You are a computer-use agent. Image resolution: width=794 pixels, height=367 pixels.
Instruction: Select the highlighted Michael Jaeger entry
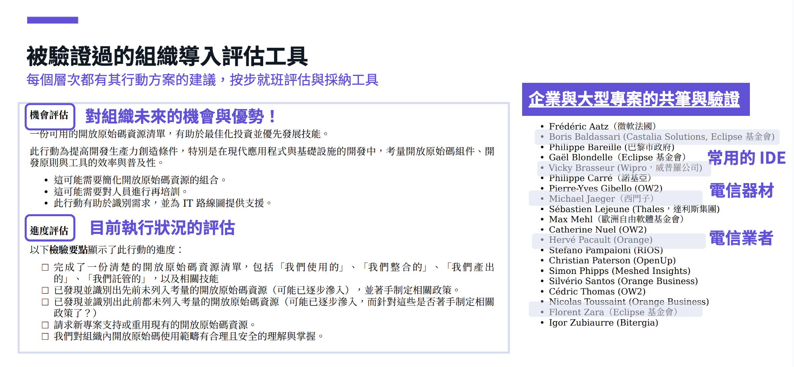[x=601, y=199]
